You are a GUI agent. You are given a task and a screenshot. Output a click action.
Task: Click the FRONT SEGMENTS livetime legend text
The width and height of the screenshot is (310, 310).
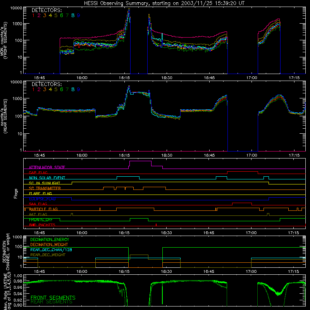point(53,298)
